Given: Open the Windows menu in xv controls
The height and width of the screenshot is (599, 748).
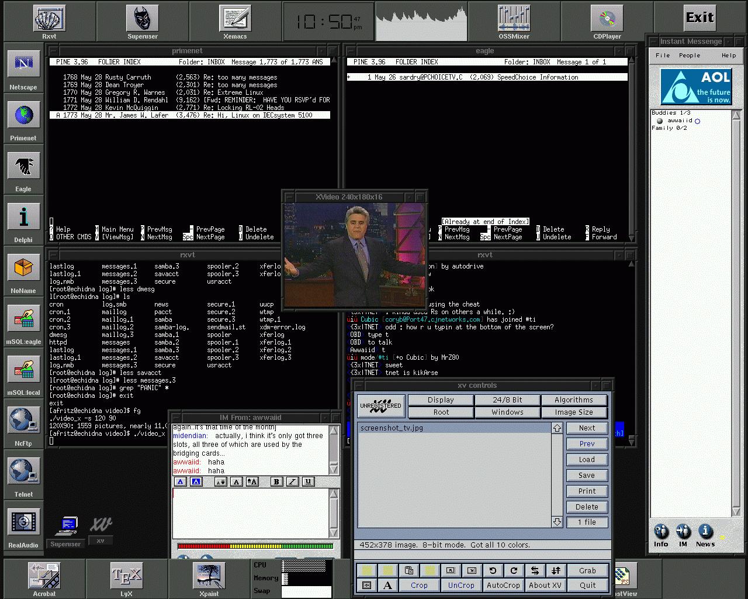Looking at the screenshot, I should coord(507,412).
